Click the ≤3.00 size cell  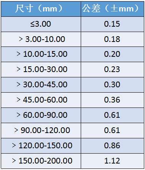pyautogui.click(x=41, y=24)
